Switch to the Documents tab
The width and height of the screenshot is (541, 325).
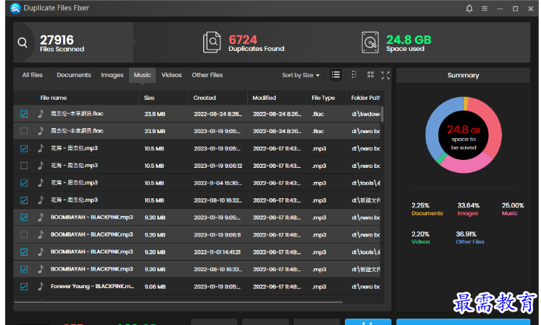[x=74, y=75]
